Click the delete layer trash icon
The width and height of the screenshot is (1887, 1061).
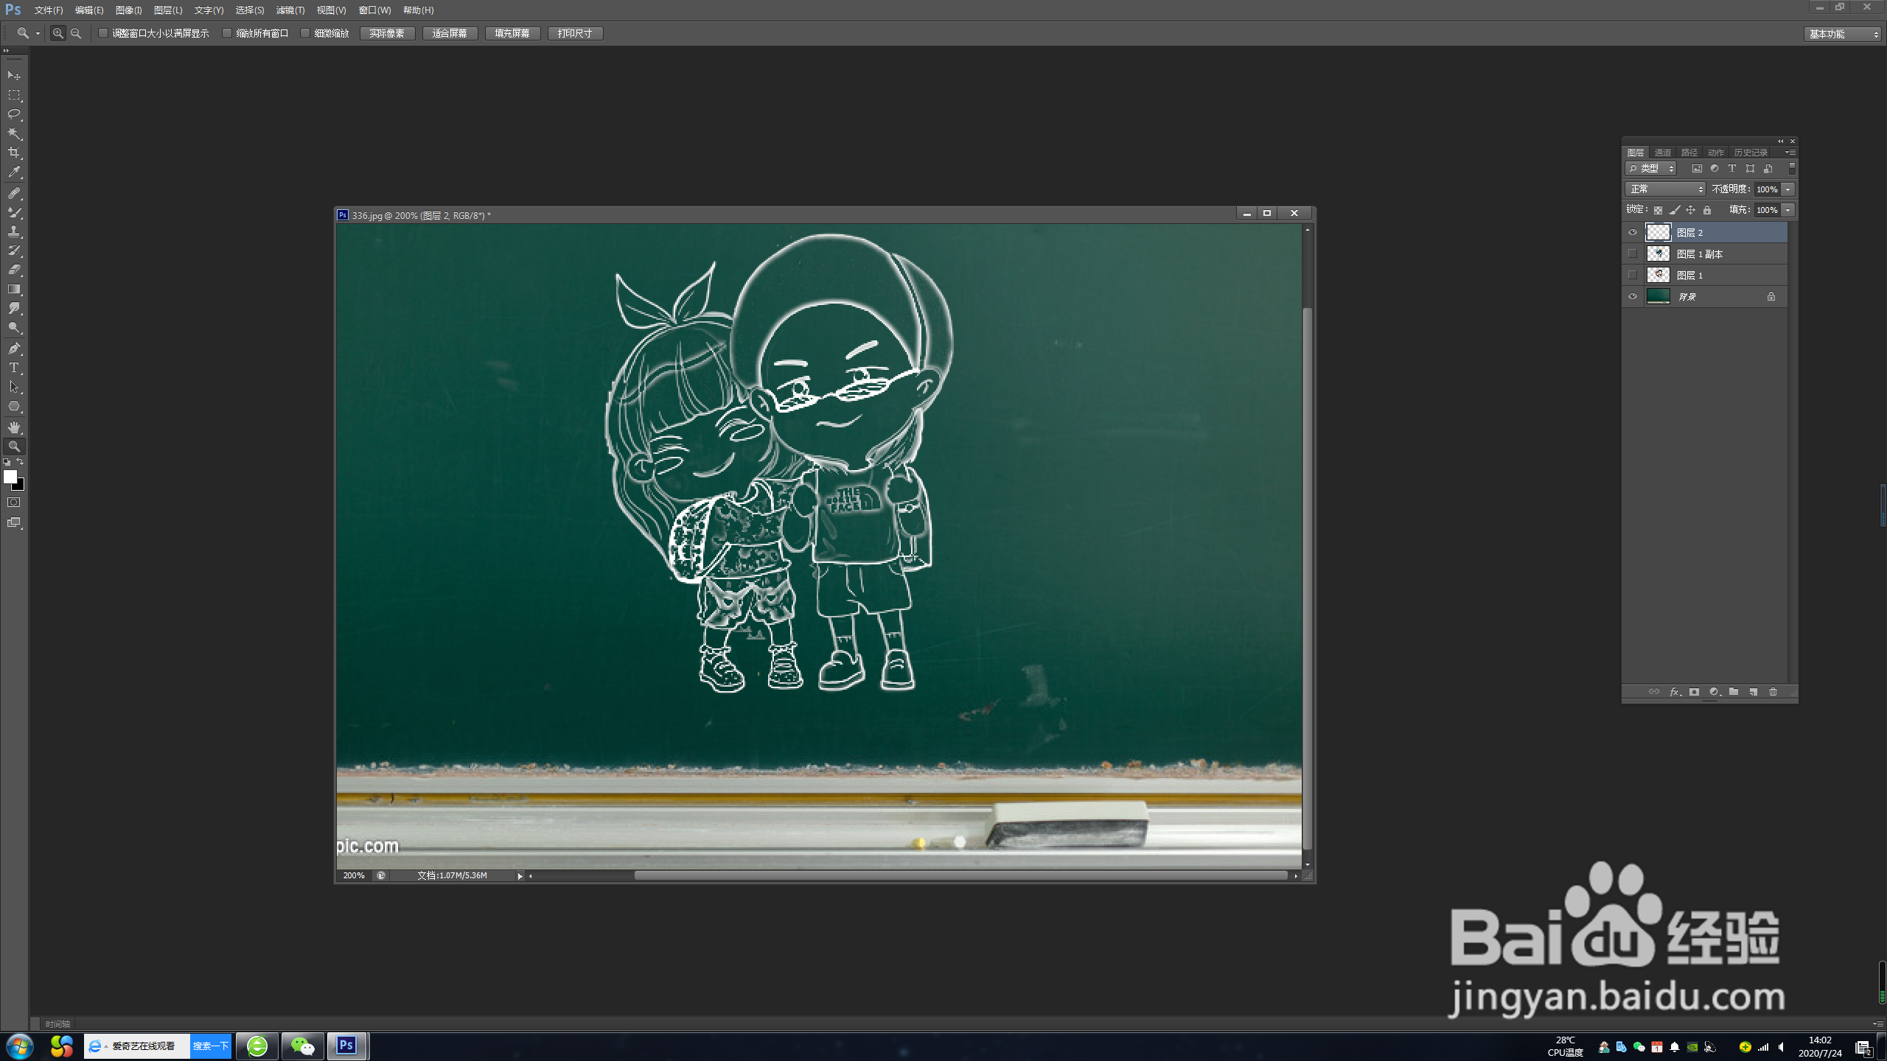1773,692
